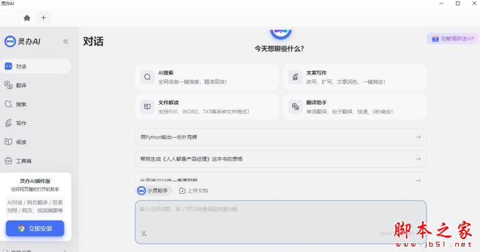Viewport: 480px width, 252px height.
Task: Open a new tab with plus button
Action: click(43, 18)
